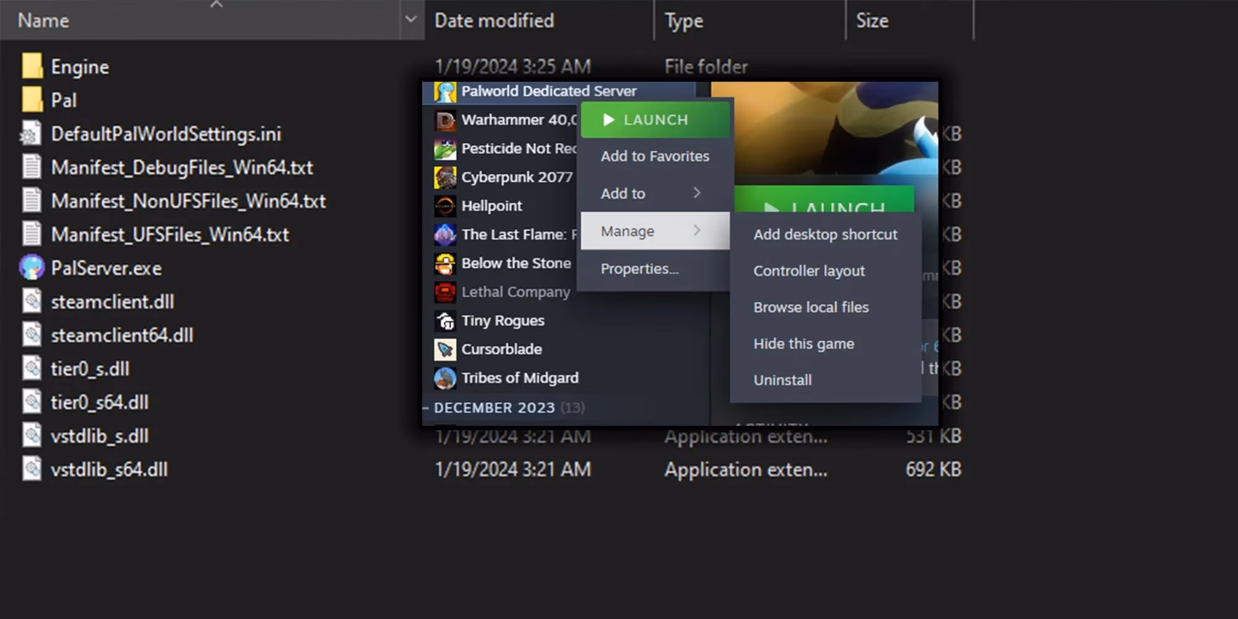Select the Manage menu entry

(655, 231)
